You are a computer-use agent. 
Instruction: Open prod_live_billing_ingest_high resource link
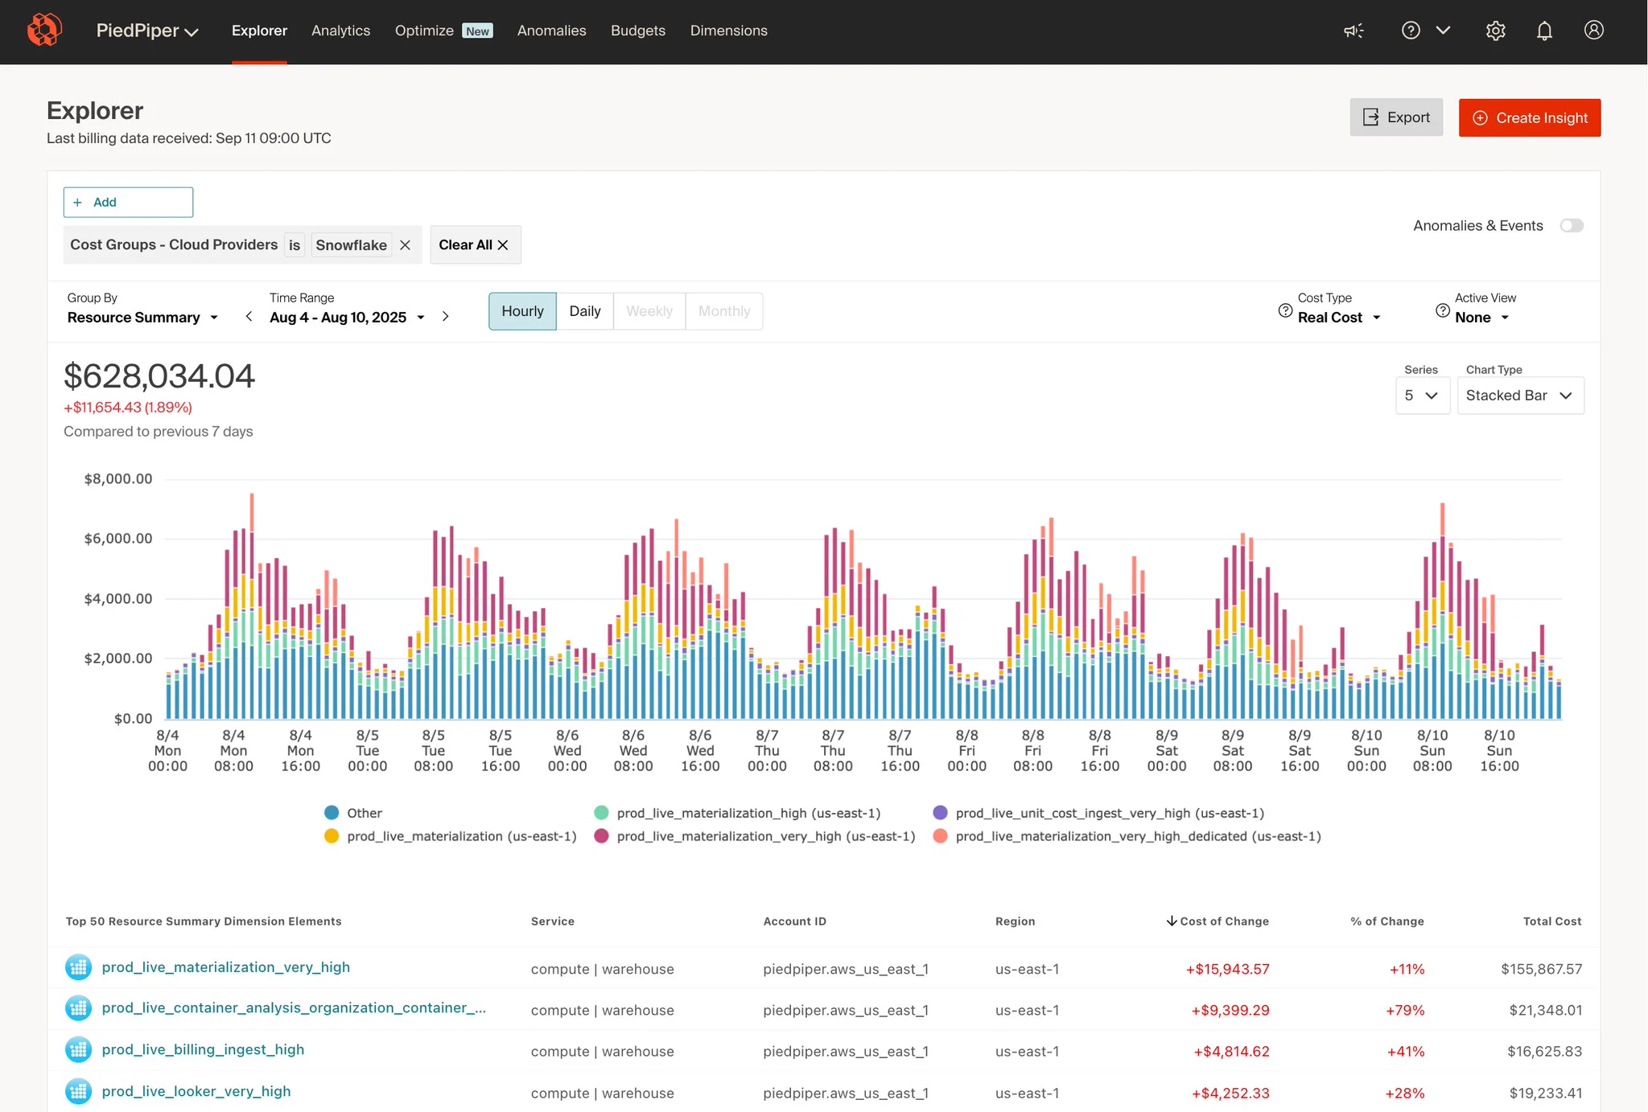[203, 1050]
